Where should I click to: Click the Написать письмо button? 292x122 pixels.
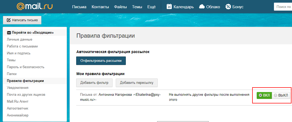point(22,20)
